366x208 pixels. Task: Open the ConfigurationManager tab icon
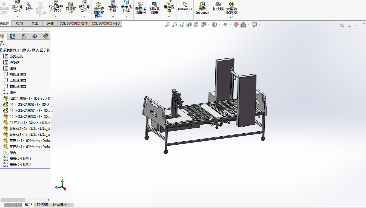point(24,36)
